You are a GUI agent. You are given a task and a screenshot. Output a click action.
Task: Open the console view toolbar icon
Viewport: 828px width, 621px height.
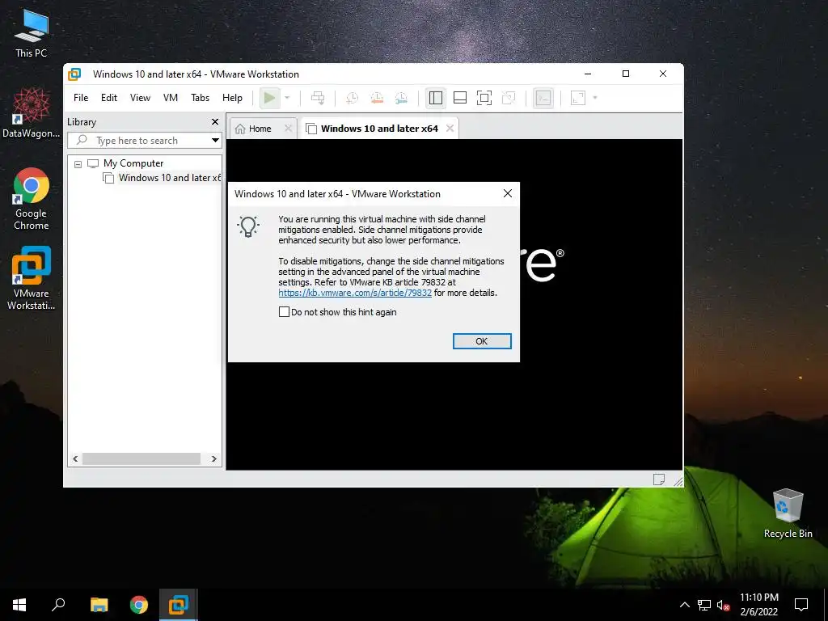(x=543, y=98)
